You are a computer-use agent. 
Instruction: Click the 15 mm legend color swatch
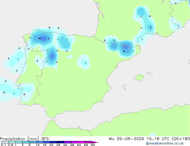pyautogui.click(x=46, y=142)
